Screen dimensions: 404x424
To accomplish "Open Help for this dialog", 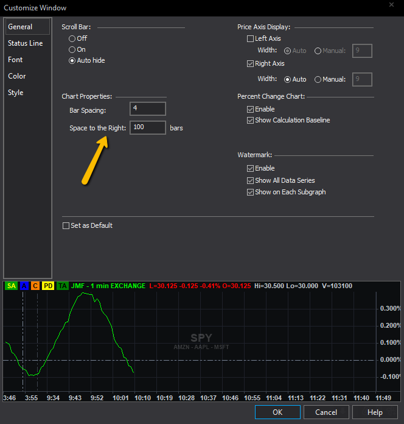I will click(x=375, y=412).
